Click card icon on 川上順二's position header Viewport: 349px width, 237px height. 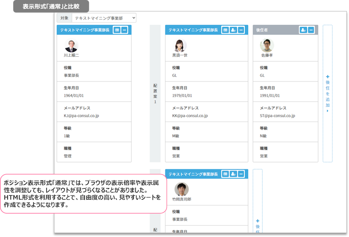[x=117, y=30]
